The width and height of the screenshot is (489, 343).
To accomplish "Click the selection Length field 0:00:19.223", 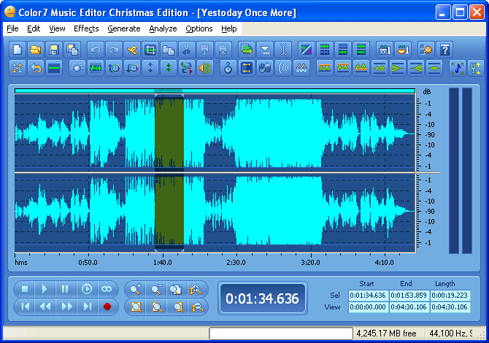I will click(450, 296).
